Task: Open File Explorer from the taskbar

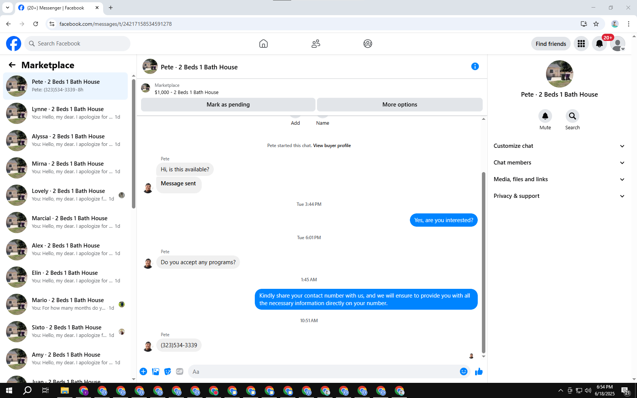Action: 64,390
